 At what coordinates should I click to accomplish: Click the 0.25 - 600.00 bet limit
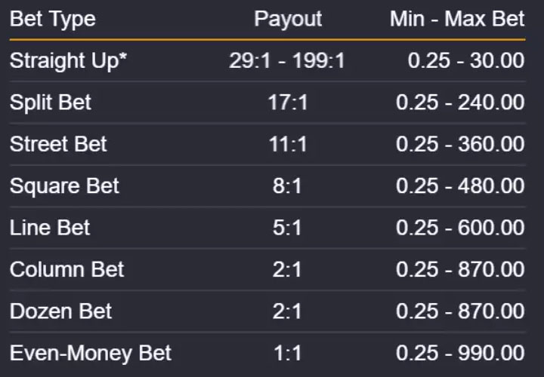[x=460, y=228]
